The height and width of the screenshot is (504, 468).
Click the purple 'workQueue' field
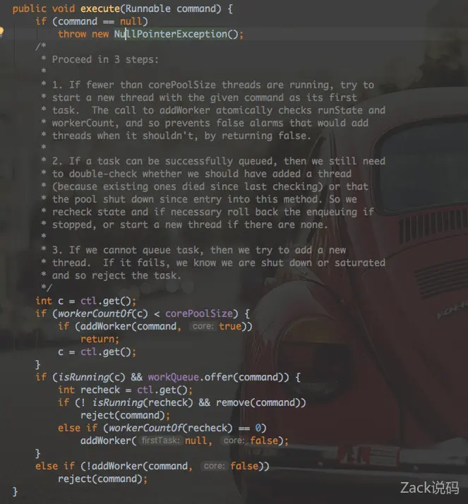173,377
